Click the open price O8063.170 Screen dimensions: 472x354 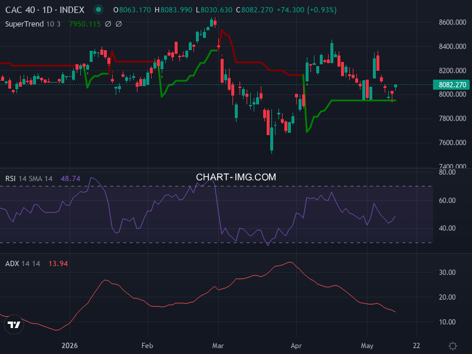(132, 10)
